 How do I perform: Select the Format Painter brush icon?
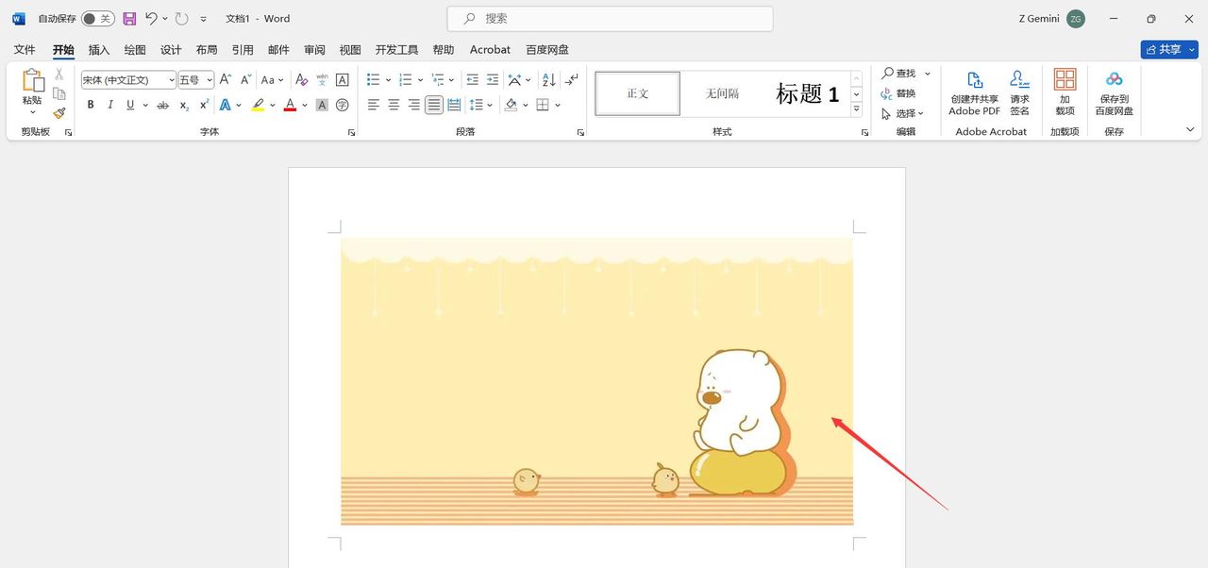tap(59, 113)
